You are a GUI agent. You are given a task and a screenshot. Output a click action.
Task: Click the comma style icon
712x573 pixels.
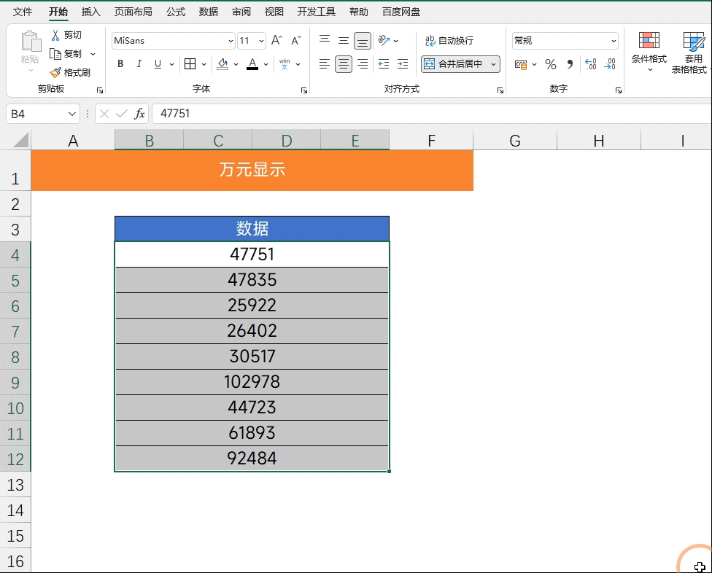click(570, 64)
